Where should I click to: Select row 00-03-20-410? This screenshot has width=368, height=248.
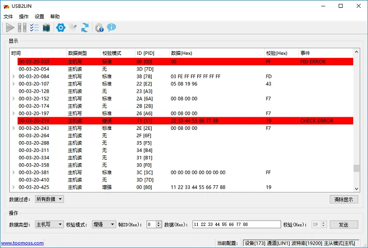pos(185,180)
